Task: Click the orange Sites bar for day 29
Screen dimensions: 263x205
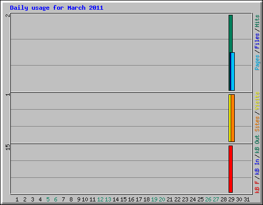Action: (233, 118)
